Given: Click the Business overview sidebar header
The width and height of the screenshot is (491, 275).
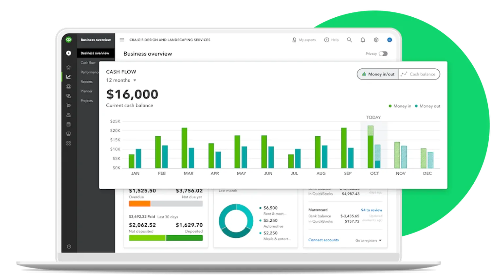Looking at the screenshot, I should tap(96, 40).
